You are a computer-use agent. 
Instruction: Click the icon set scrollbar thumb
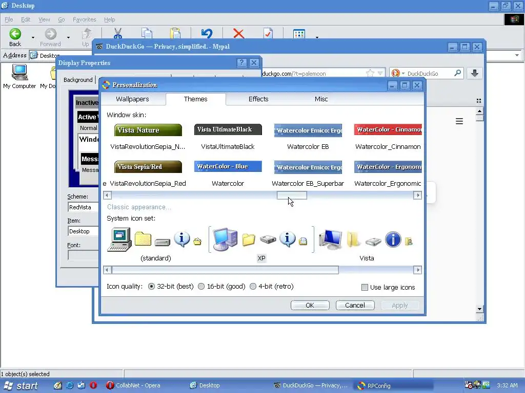click(x=225, y=270)
